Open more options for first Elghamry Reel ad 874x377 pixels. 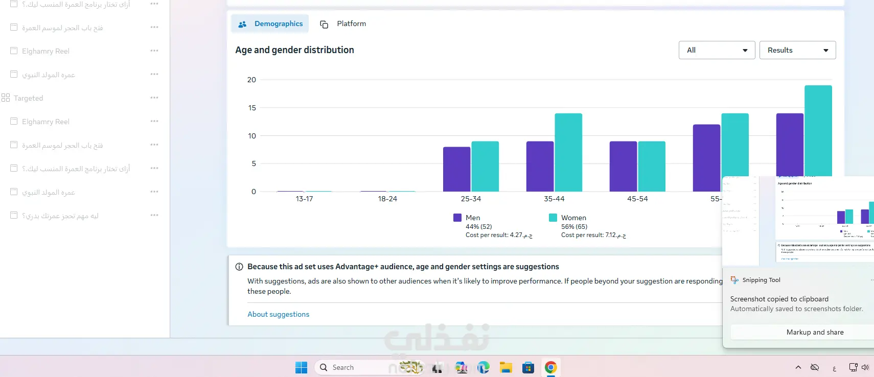[154, 51]
